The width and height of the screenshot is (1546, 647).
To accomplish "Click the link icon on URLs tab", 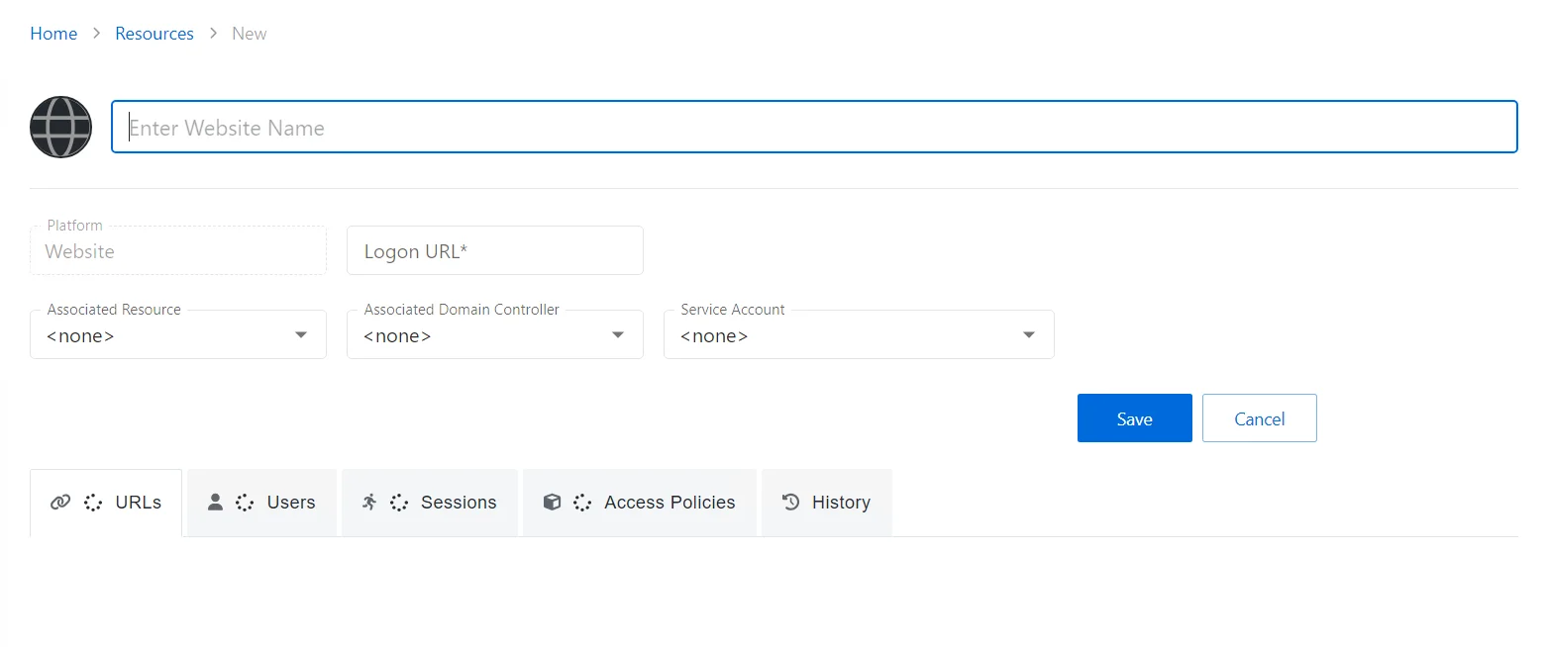I will point(60,503).
